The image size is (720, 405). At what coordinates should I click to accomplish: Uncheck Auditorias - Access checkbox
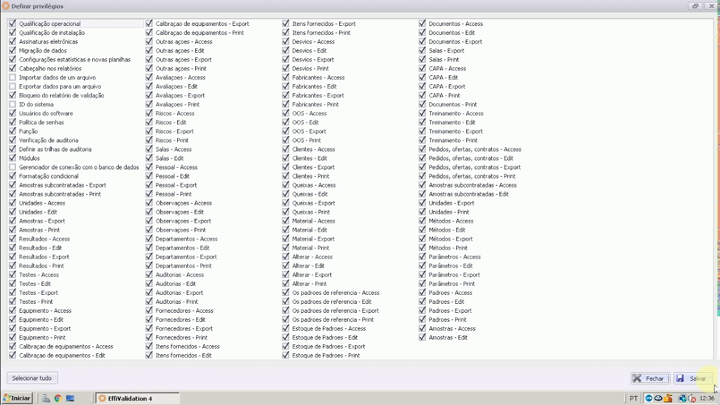[x=149, y=274]
